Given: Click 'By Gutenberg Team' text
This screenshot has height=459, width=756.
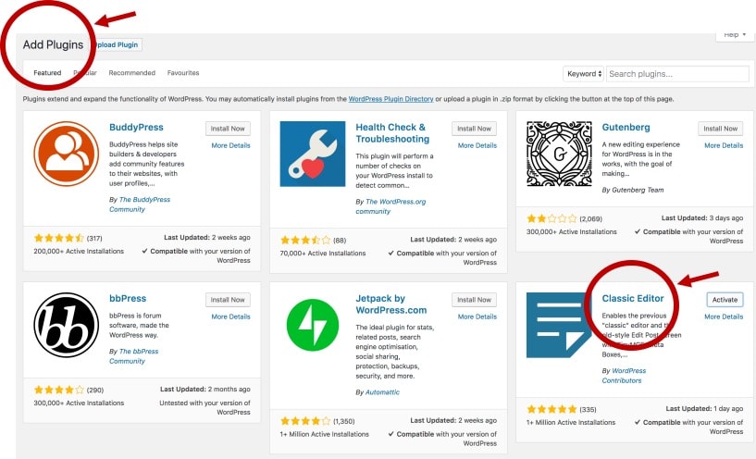Looking at the screenshot, I should [x=633, y=190].
